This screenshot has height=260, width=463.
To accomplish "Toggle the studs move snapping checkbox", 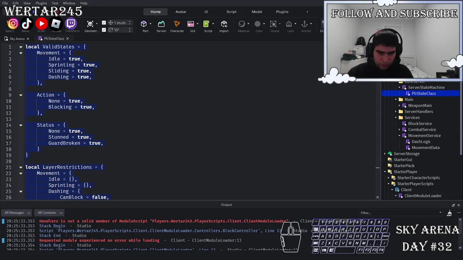I will click(104, 23).
